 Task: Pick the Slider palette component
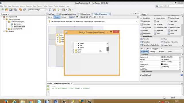(x=171, y=24)
